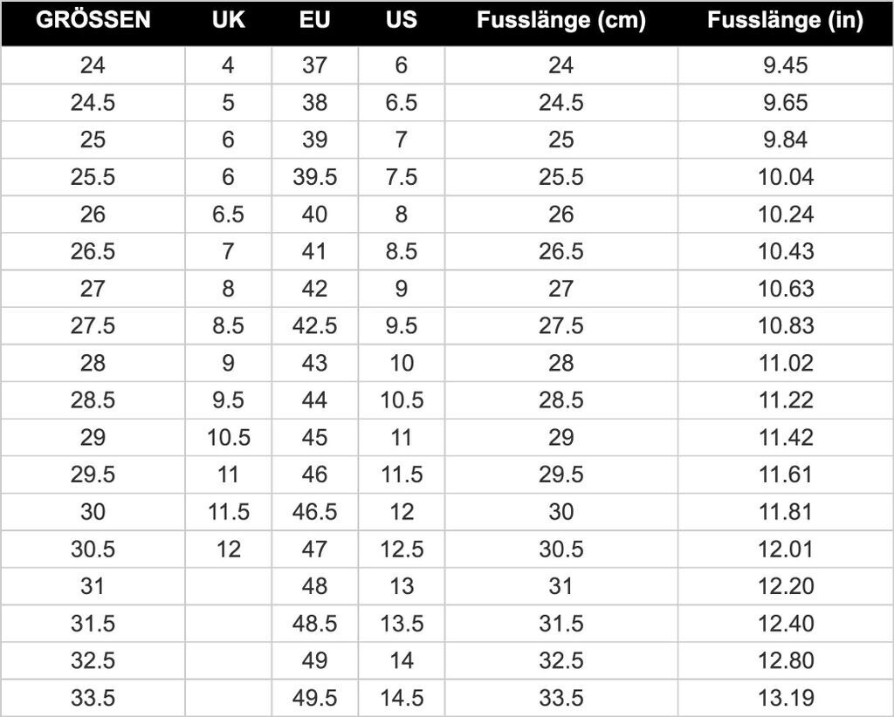Click the 13.19 inch value
This screenshot has width=894, height=717.
pyautogui.click(x=785, y=698)
